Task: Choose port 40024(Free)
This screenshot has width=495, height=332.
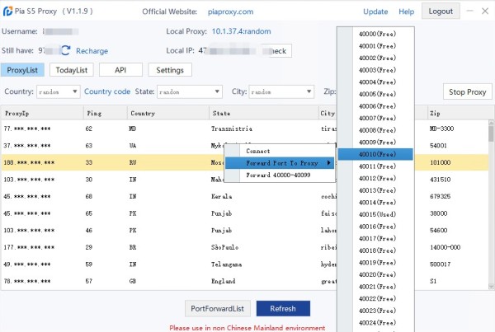Action: click(x=375, y=323)
